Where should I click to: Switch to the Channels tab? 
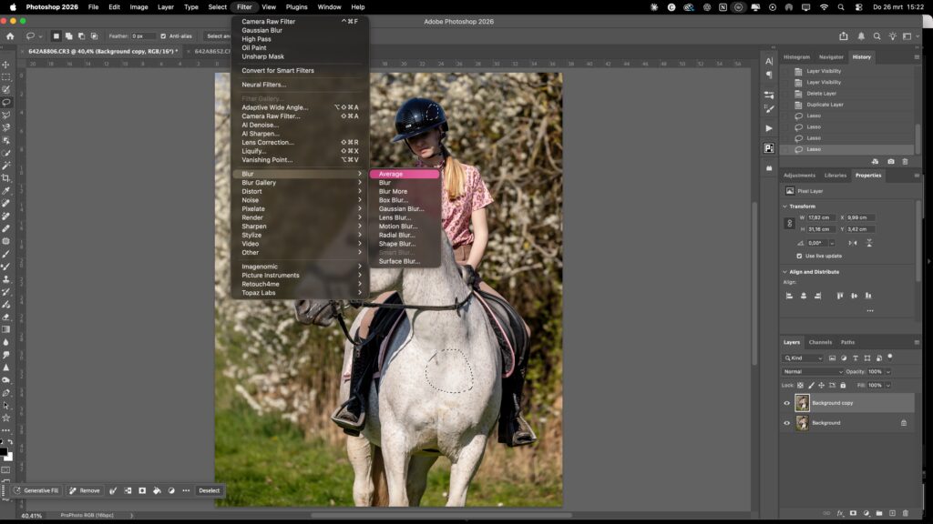click(819, 342)
